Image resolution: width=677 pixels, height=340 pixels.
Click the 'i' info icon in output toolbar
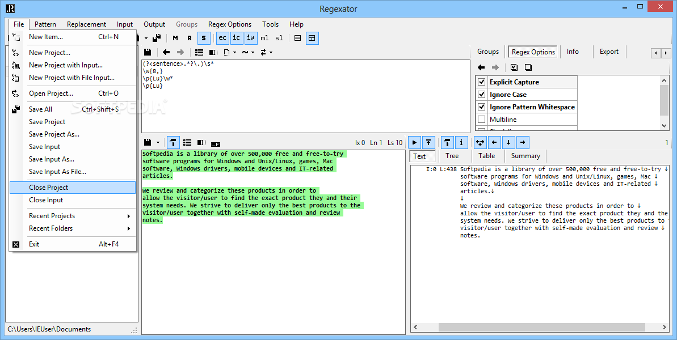click(x=461, y=142)
